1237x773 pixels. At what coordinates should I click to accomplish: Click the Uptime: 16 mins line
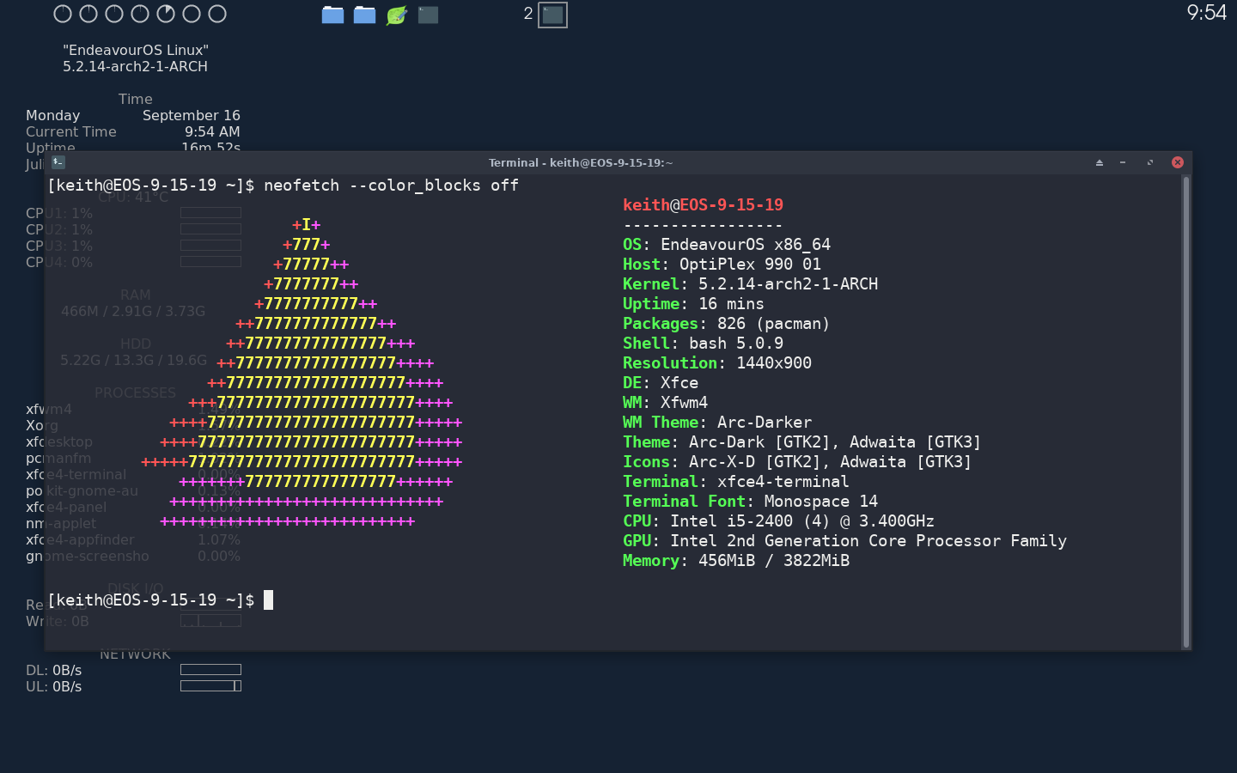(693, 304)
